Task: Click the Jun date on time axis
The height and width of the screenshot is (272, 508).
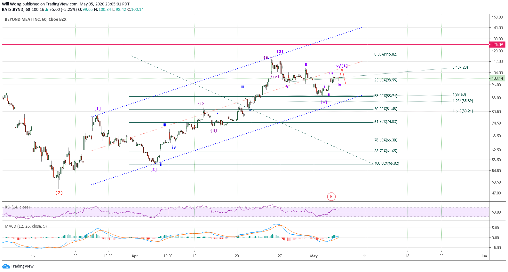Action: tap(484, 256)
